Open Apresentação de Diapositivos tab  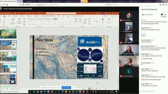click(48, 16)
